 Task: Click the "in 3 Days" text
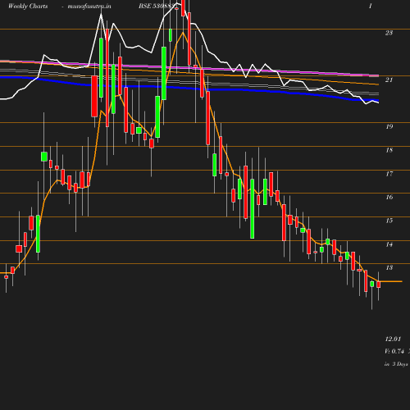[x=396, y=364]
